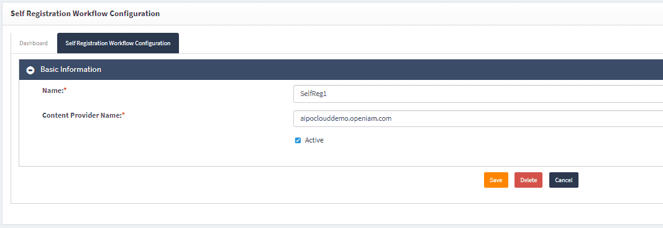Image resolution: width=663 pixels, height=228 pixels.
Task: Click the white circle around the minus icon
Action: pos(30,70)
